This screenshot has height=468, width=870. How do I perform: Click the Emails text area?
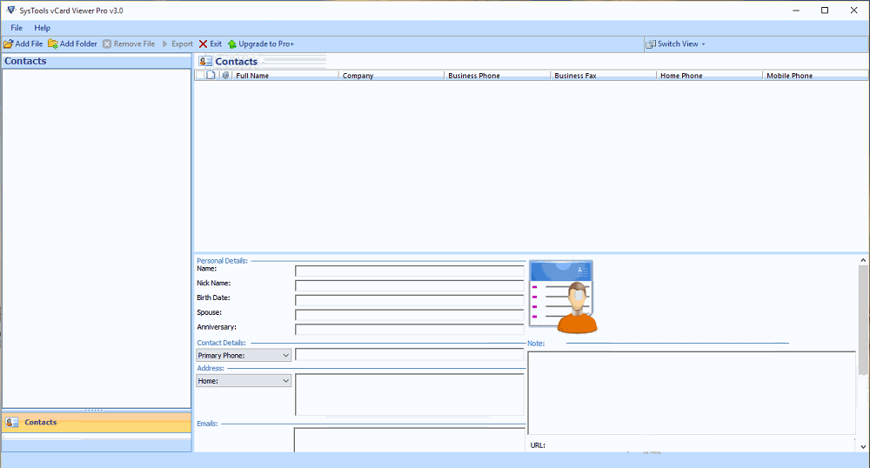pos(410,439)
